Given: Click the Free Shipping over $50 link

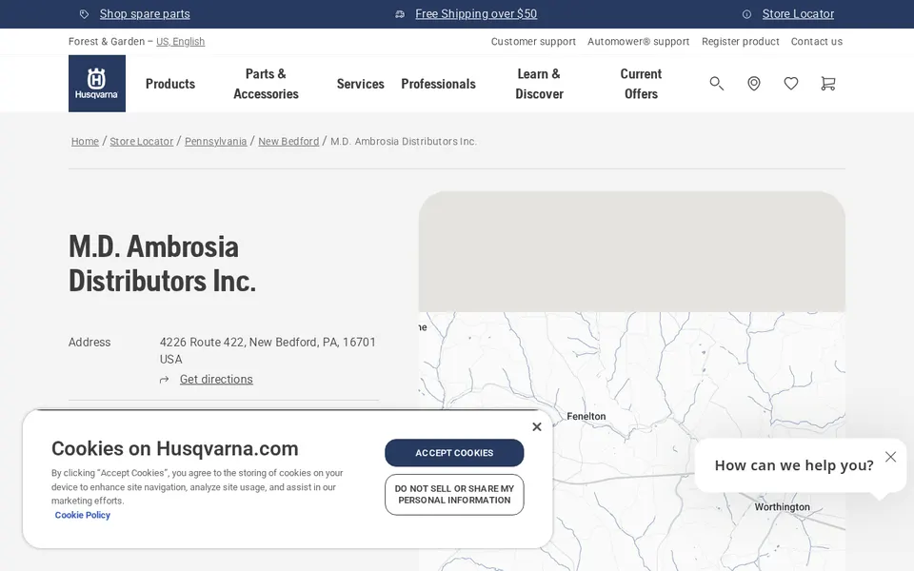Looking at the screenshot, I should tap(476, 14).
